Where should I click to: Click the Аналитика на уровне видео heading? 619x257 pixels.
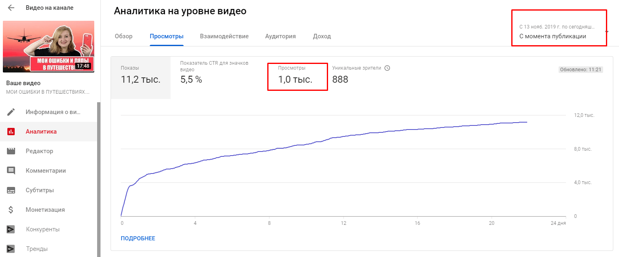coord(180,11)
